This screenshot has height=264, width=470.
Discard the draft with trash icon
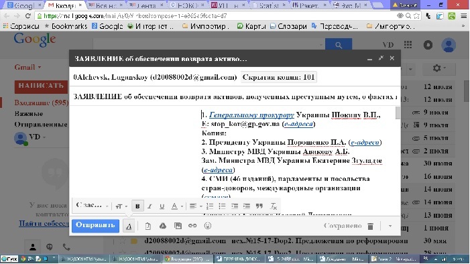pyautogui.click(x=370, y=226)
